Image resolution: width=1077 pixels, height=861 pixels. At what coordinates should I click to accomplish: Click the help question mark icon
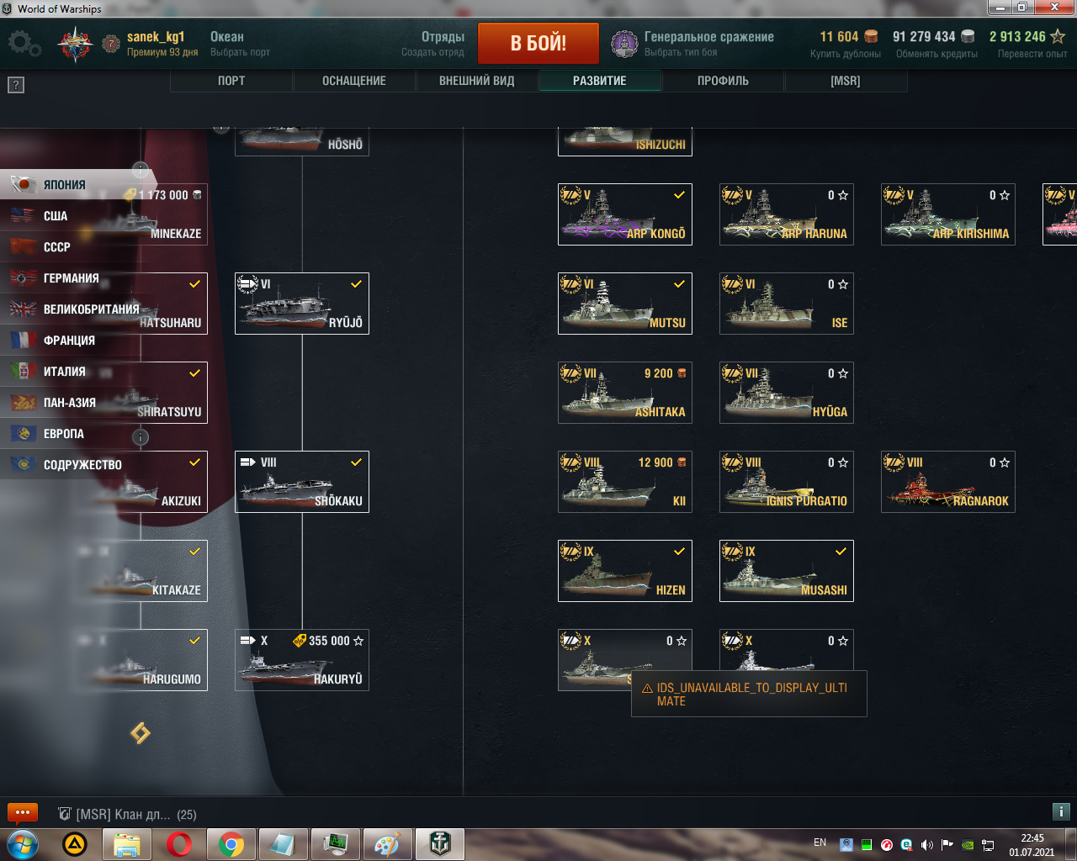tap(16, 85)
